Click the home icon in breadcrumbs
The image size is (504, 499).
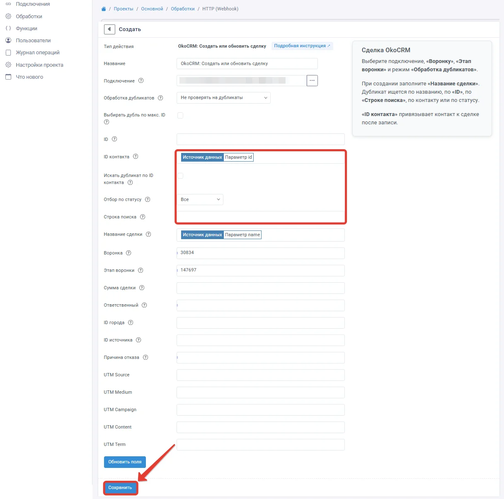tap(104, 9)
